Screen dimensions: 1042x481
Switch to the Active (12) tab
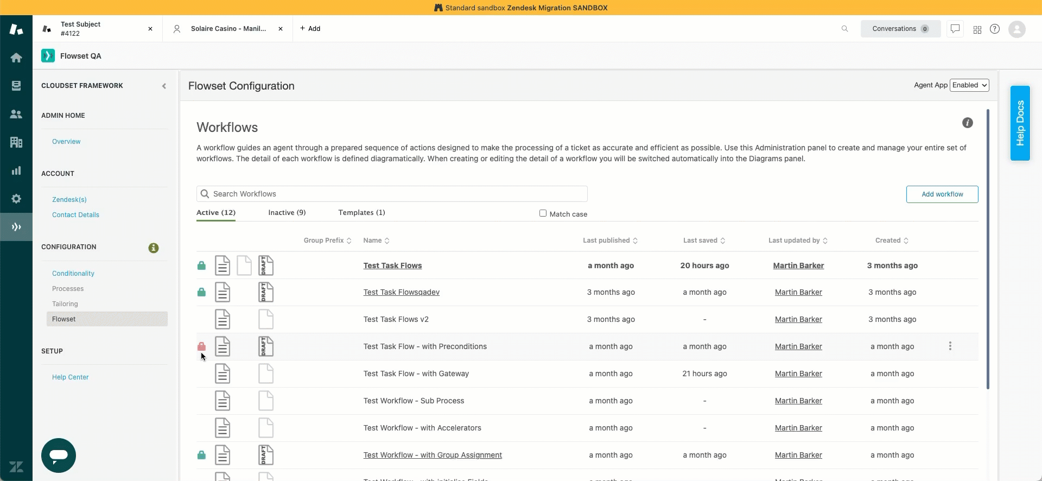click(x=216, y=213)
